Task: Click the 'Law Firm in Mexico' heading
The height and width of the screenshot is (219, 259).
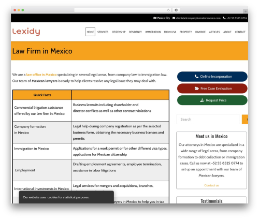Action: click(x=42, y=51)
